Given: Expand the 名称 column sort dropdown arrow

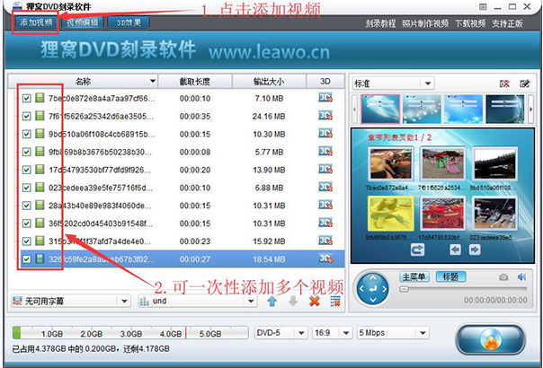Looking at the screenshot, I should pos(152,82).
